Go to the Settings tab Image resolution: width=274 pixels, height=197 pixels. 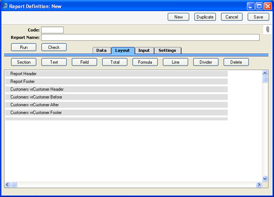[x=167, y=50]
